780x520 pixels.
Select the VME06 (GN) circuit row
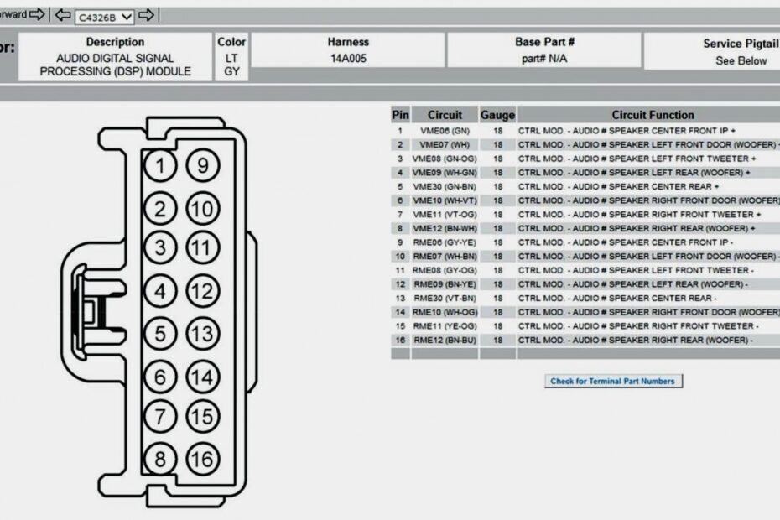(445, 131)
